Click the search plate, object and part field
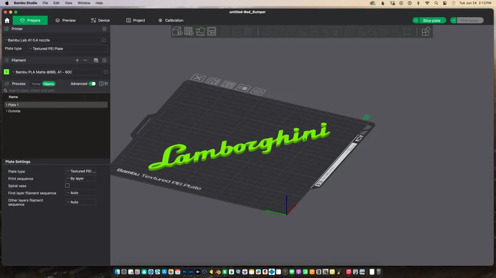This screenshot has height=278, width=496. tap(56, 91)
